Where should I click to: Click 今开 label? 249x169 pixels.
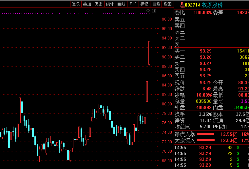[218, 83]
